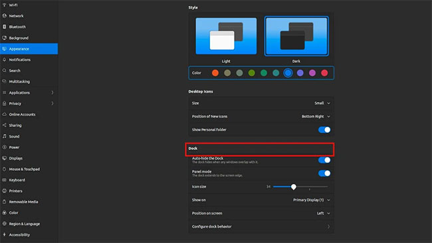This screenshot has width=432, height=243.
Task: Pick the orange accent color swatch
Action: point(215,73)
